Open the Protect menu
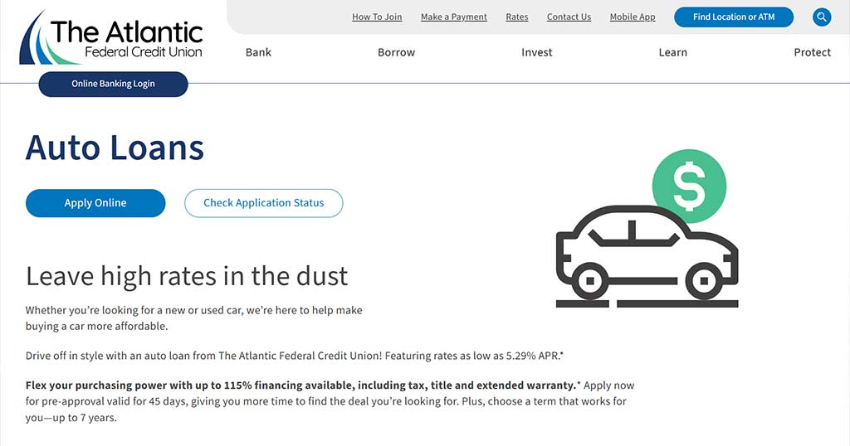This screenshot has width=850, height=446. [x=812, y=52]
